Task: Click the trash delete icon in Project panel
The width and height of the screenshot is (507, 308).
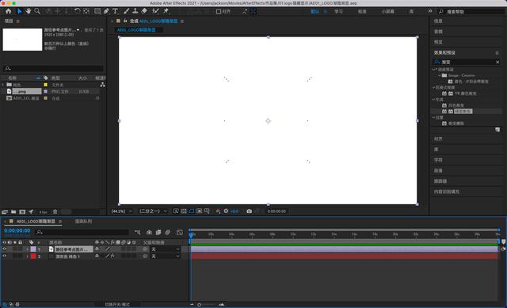Action: [x=55, y=212]
